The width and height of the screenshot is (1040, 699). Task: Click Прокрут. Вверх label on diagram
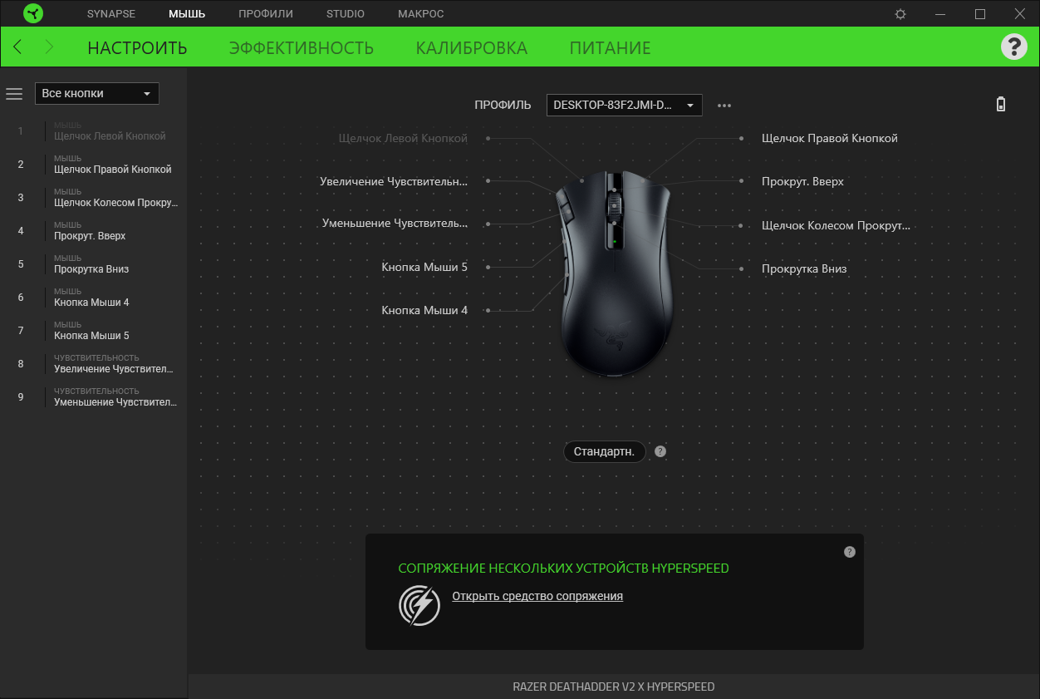pos(802,181)
